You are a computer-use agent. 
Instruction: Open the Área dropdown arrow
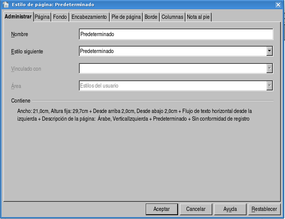click(270, 86)
